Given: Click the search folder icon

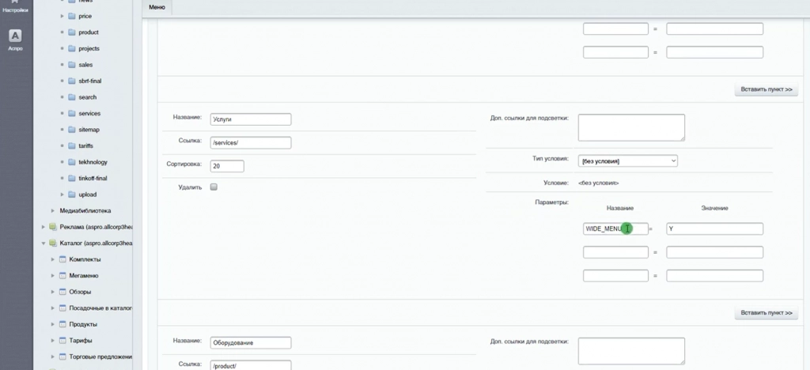Looking at the screenshot, I should [x=72, y=97].
